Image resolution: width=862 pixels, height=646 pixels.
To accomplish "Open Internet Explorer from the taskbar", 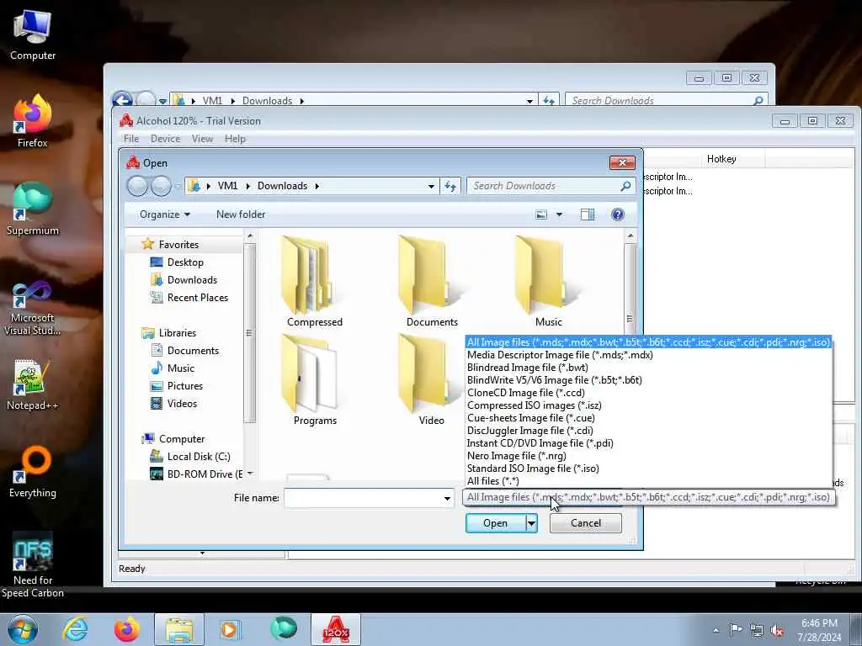I will pyautogui.click(x=75, y=629).
